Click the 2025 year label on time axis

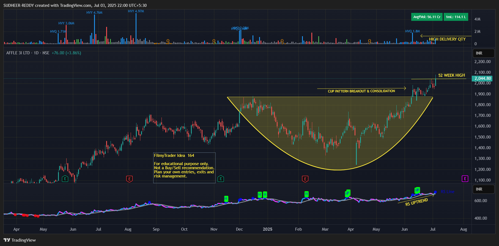pyautogui.click(x=267, y=229)
